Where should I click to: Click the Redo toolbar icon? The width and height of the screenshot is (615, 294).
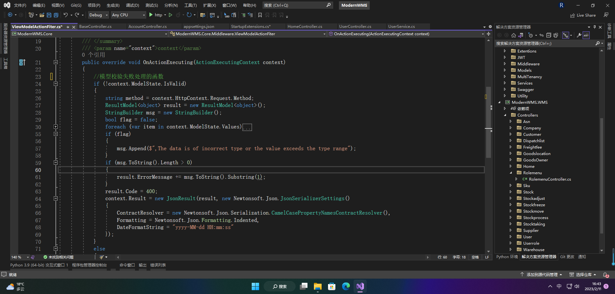pyautogui.click(x=77, y=15)
